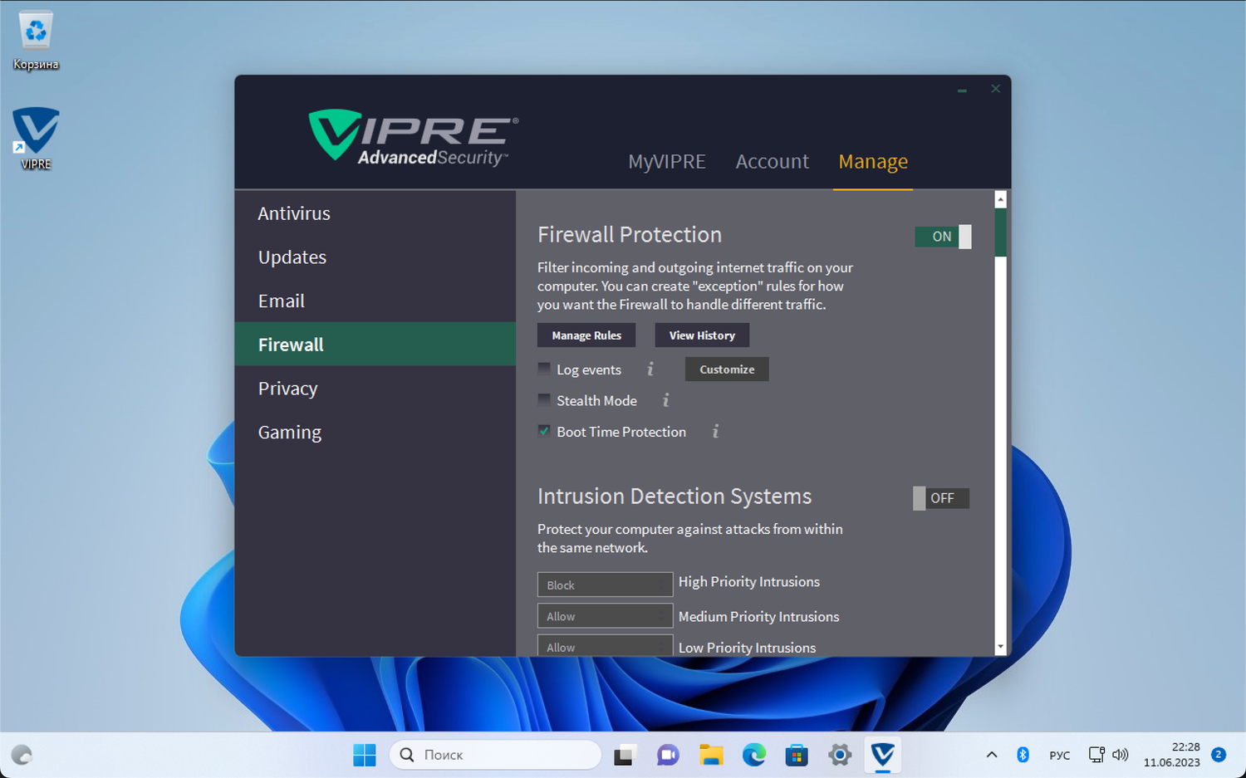Click the Customize button
Image resolution: width=1246 pixels, height=778 pixels.
click(727, 369)
